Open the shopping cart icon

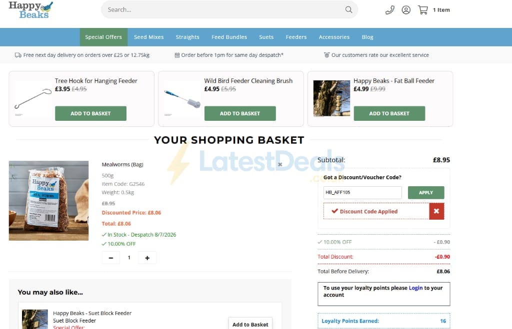tap(423, 10)
